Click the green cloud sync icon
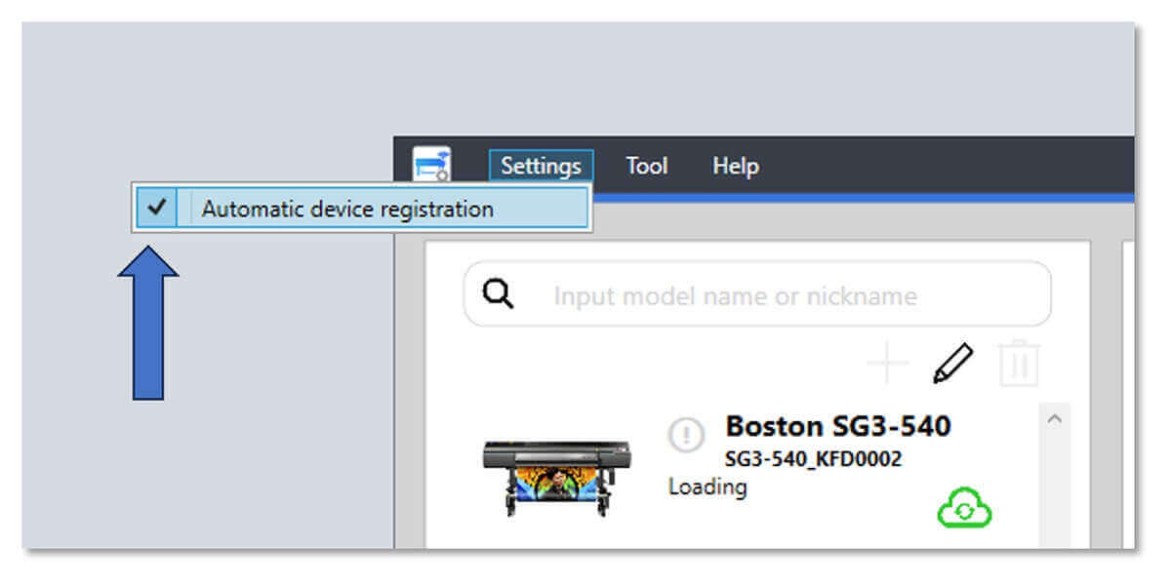The width and height of the screenshot is (1171, 582). click(964, 508)
